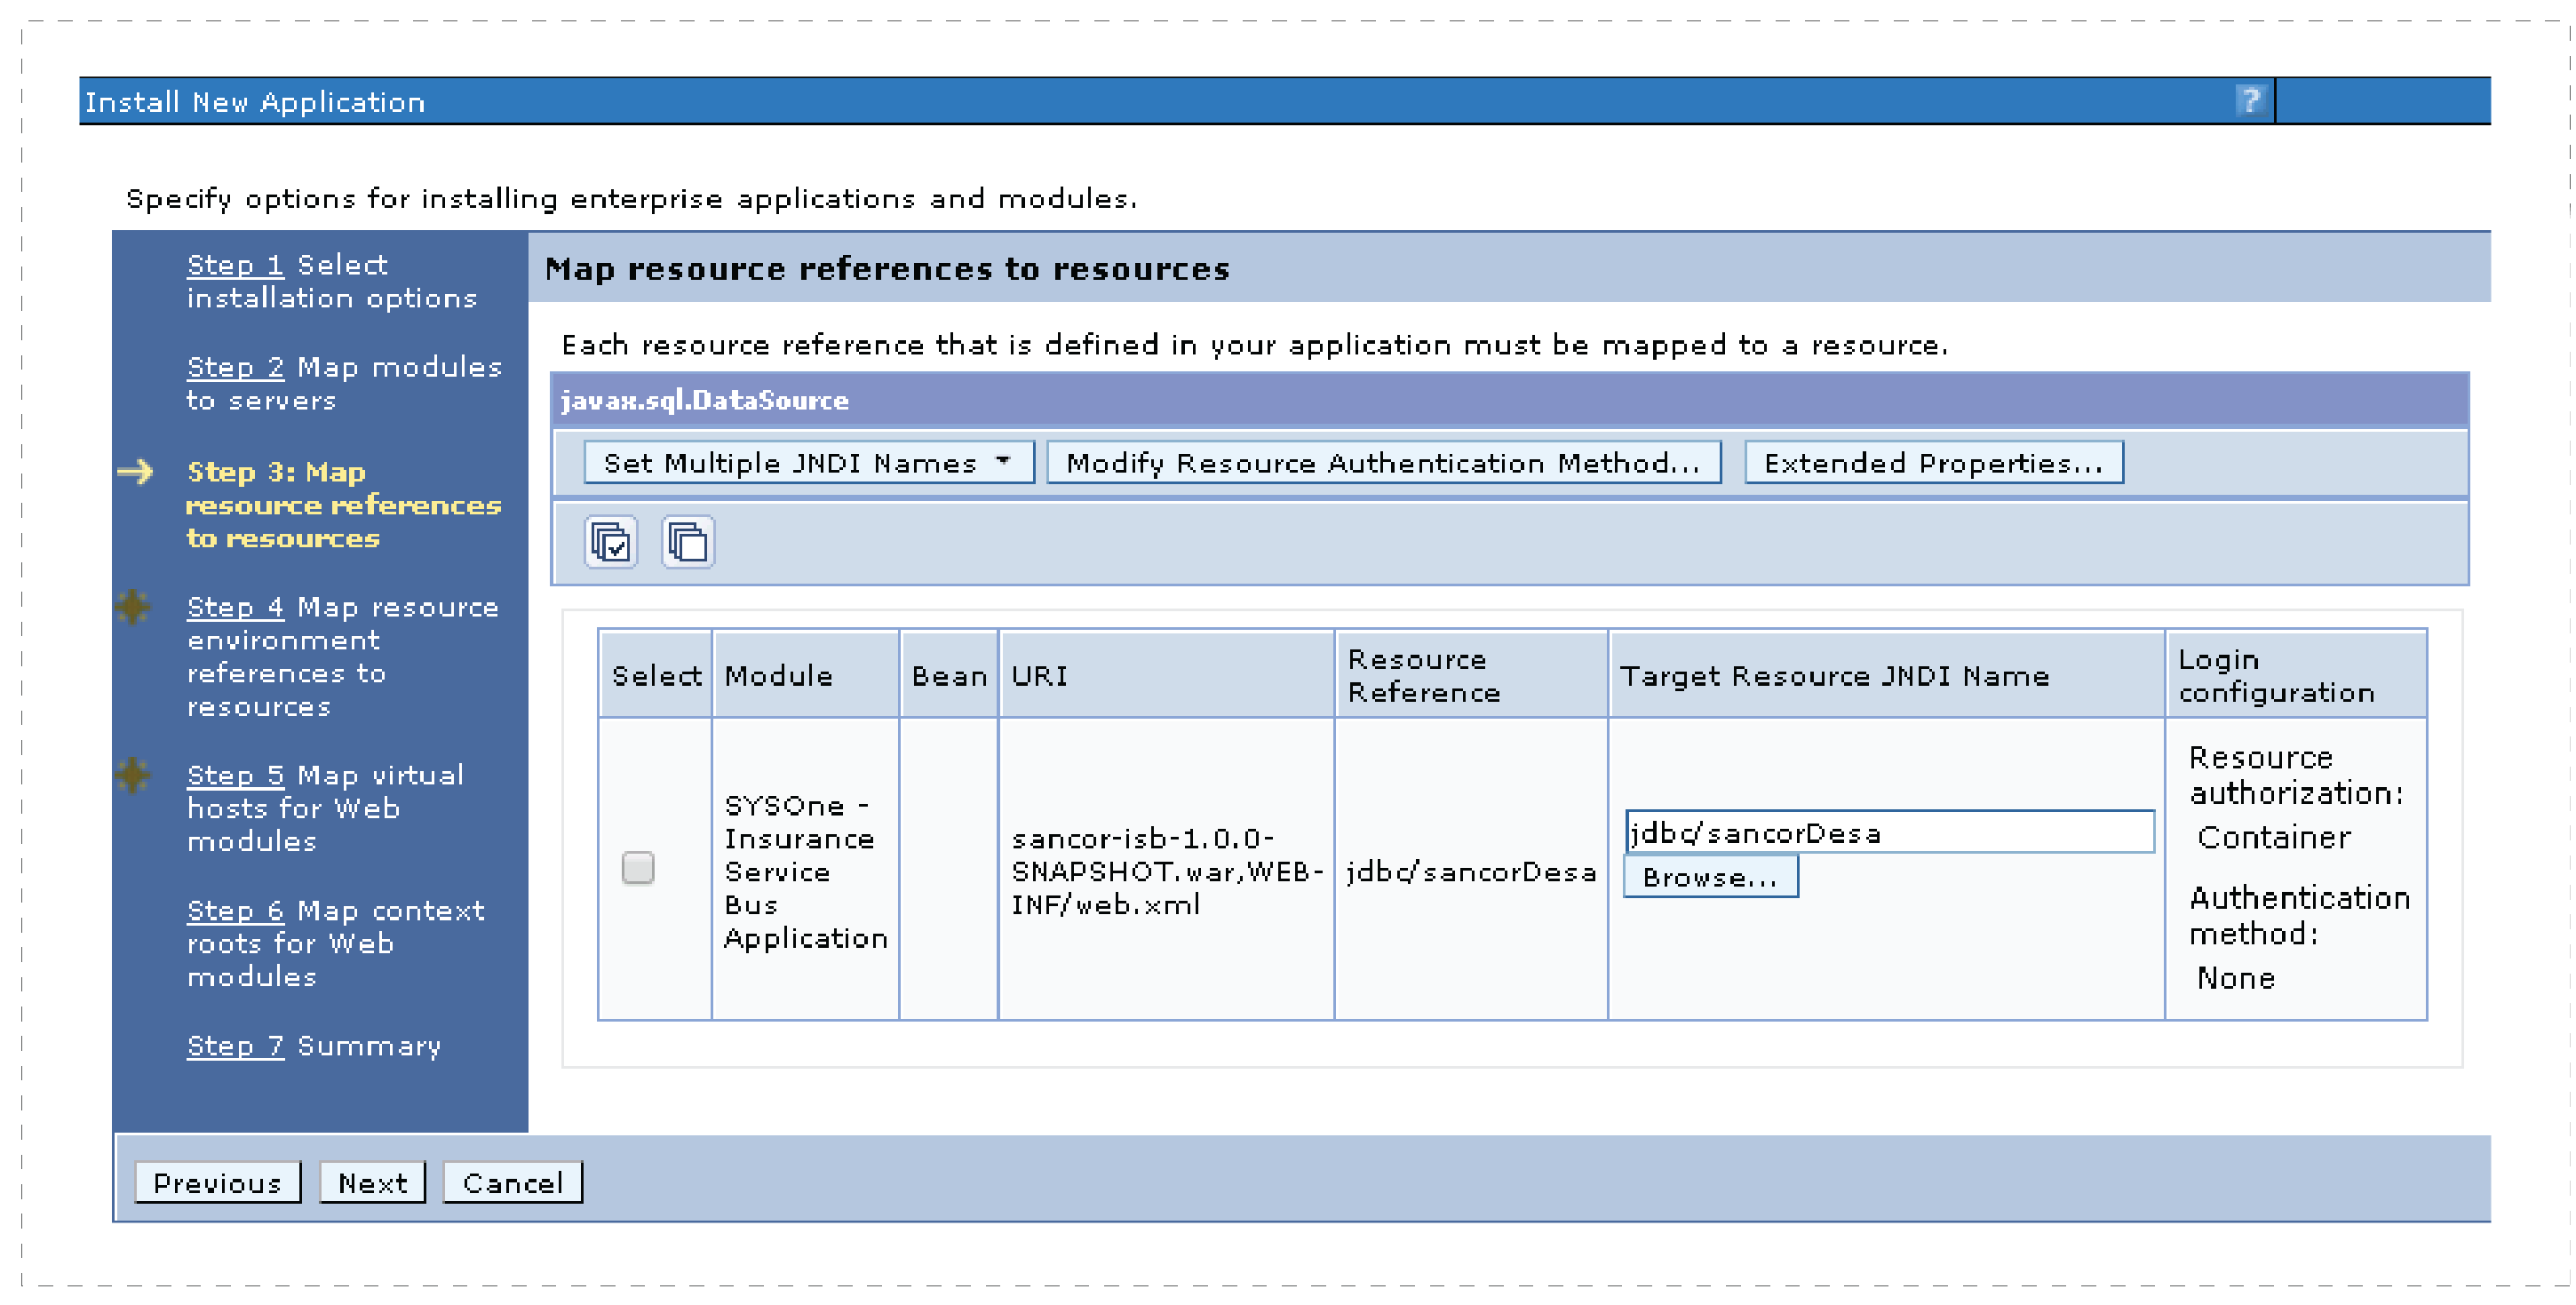Click the yellow arrow beside Step 3

[x=136, y=471]
